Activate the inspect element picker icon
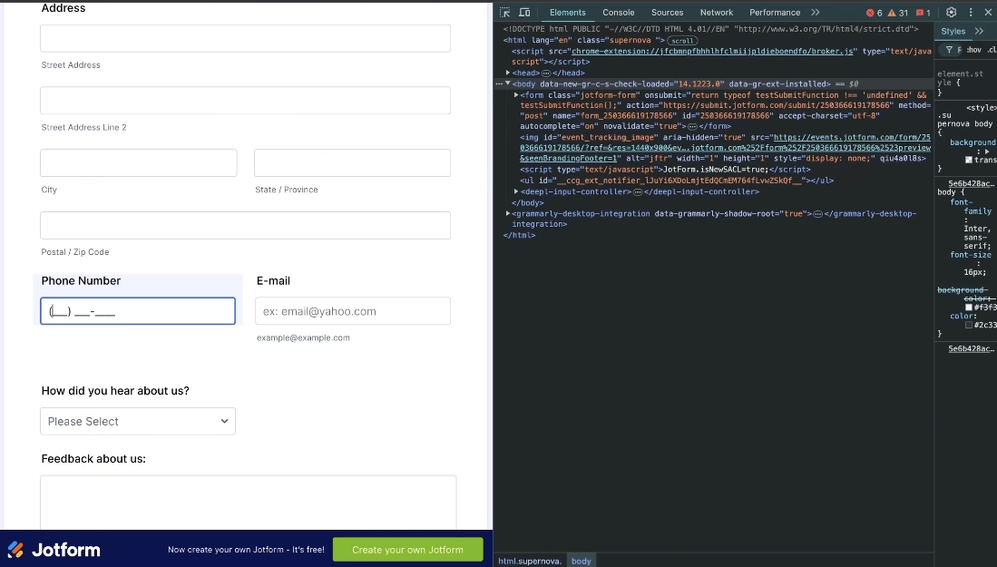Screen dimensions: 997x567 505,12
